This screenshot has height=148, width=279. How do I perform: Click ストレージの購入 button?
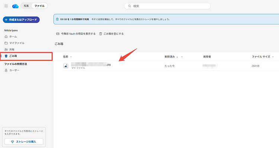[24, 142]
